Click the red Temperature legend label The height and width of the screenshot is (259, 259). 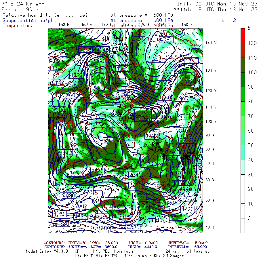tap(18, 26)
